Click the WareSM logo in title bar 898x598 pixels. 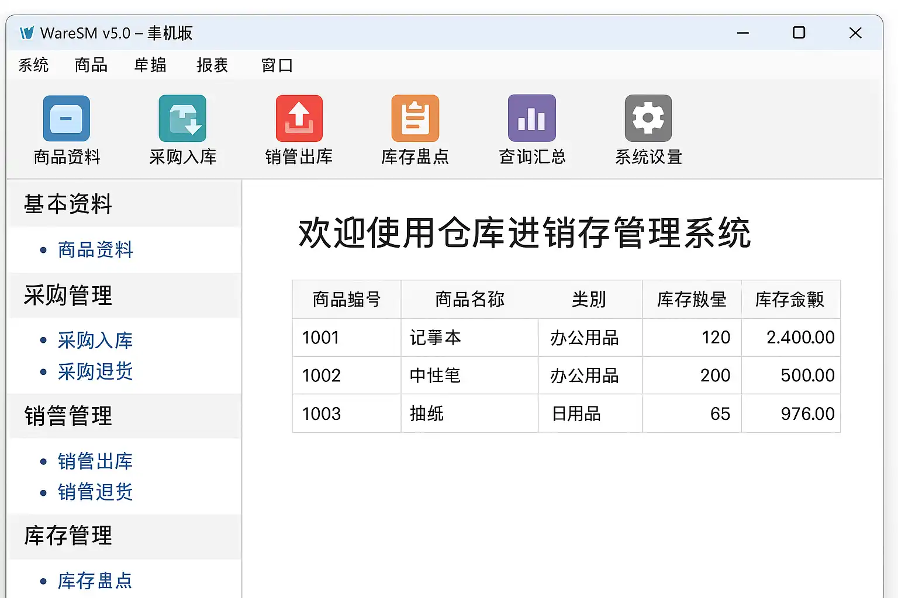tap(27, 33)
